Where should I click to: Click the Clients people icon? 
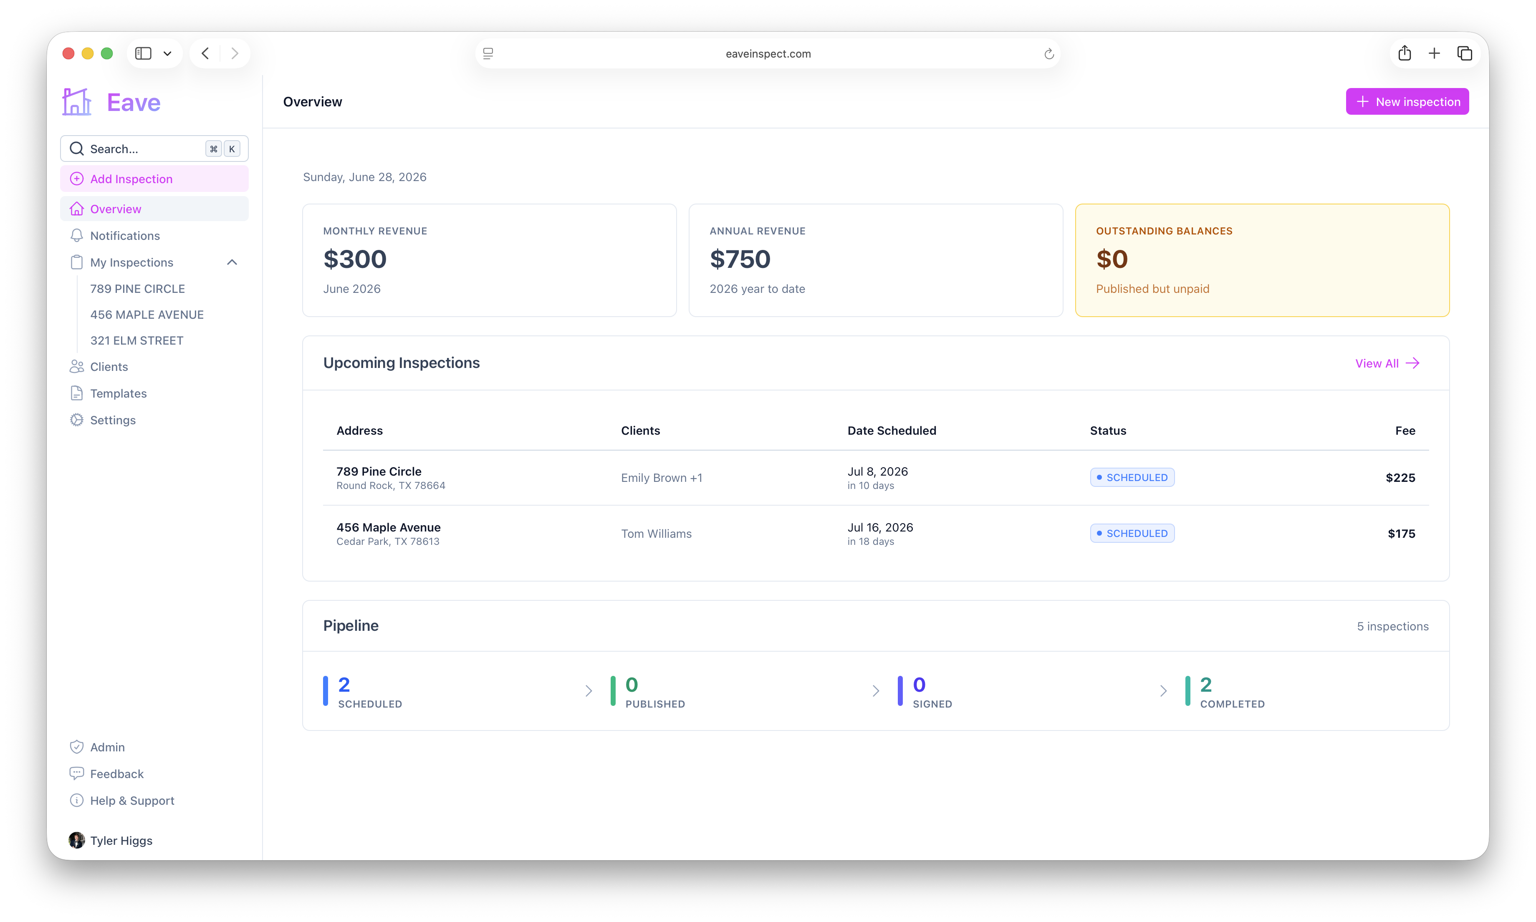click(x=76, y=367)
